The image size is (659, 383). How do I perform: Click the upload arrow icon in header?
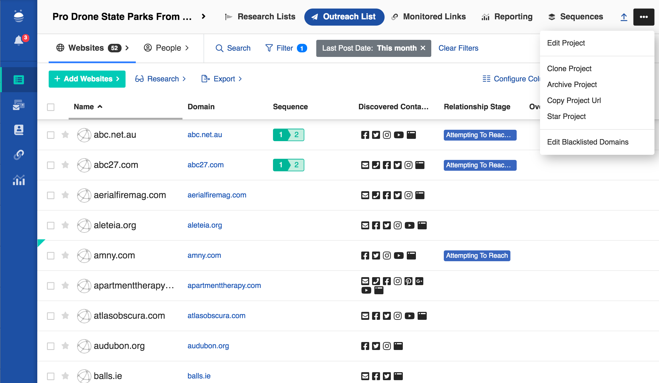(x=624, y=17)
